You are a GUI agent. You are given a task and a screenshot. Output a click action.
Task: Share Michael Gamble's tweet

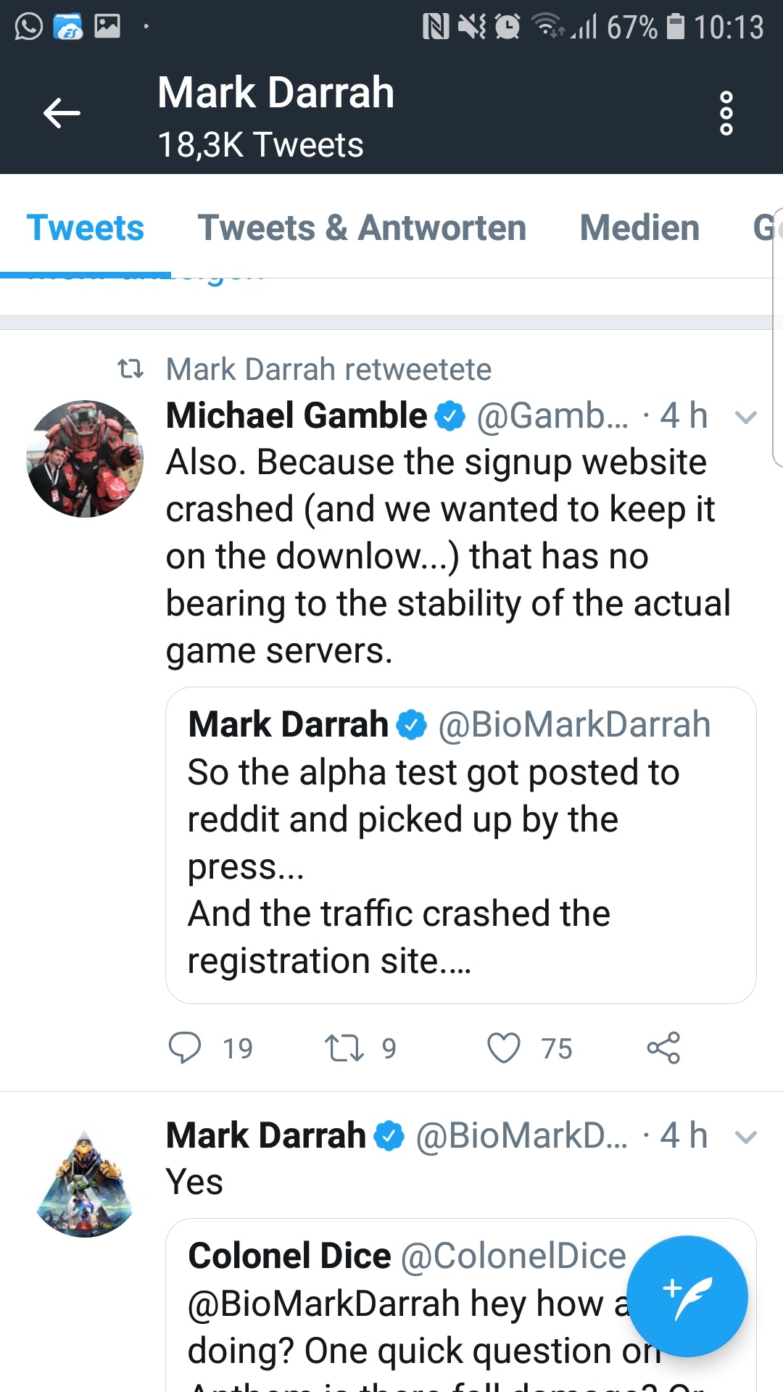click(663, 1048)
